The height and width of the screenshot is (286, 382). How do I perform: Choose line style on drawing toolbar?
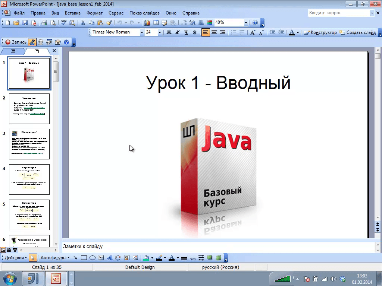184,258
